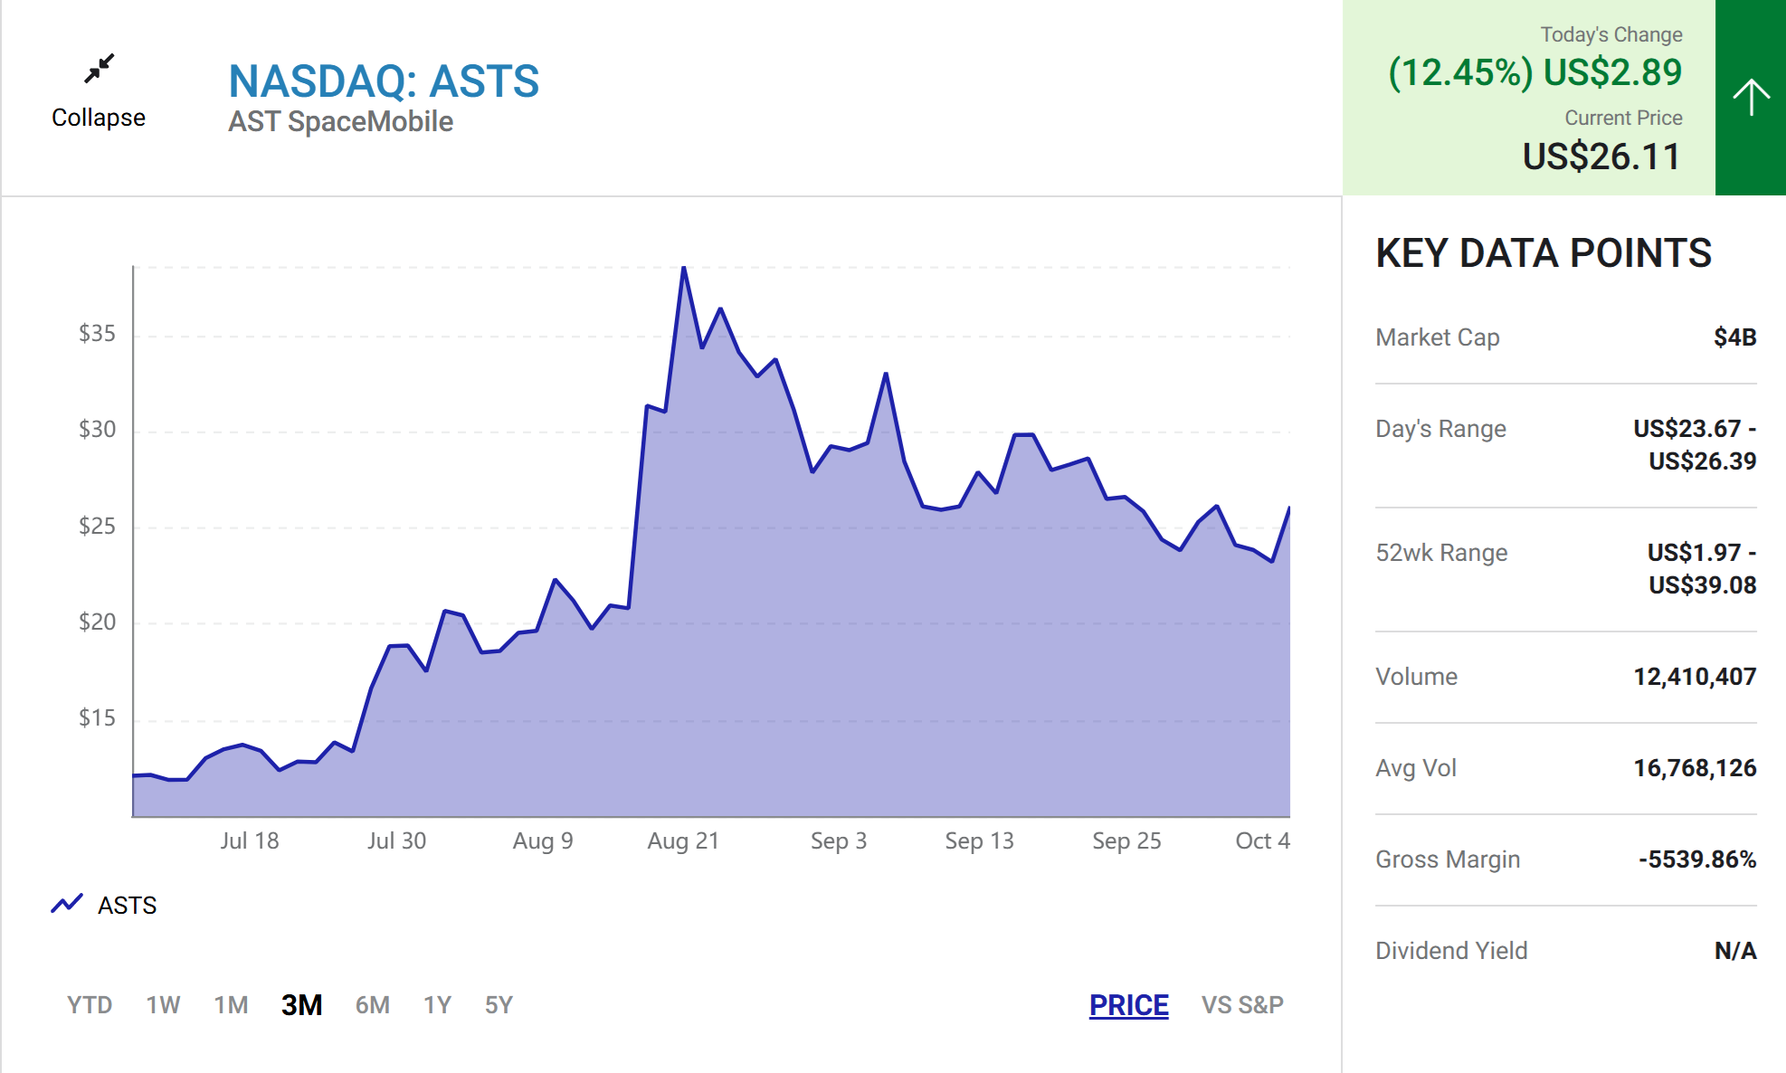Click the KEY DATA POINTS heading
This screenshot has height=1073, width=1786.
coord(1544,253)
